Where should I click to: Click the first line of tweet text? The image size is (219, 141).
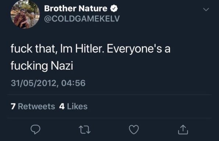click(x=91, y=49)
